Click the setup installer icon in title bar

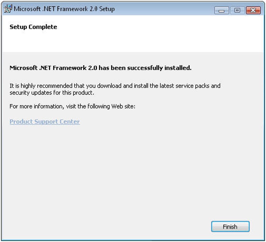click(x=8, y=9)
